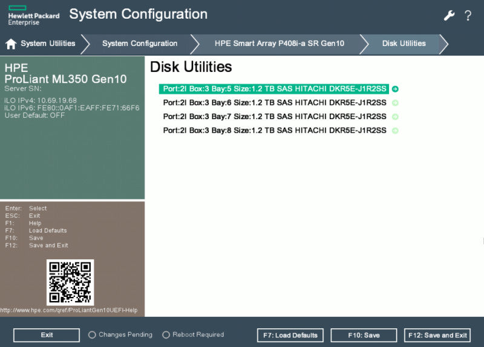Image resolution: width=484 pixels, height=347 pixels.
Task: Go to System Utilities breadcrumb
Action: coord(48,44)
